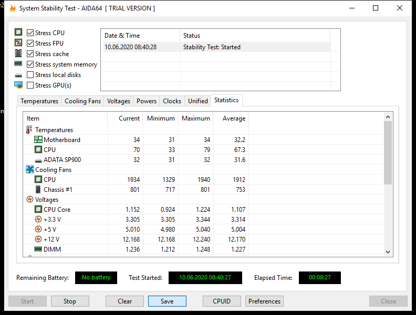The image size is (416, 315).
Task: Click the Stress system memory RAM icon
Action: click(18, 63)
